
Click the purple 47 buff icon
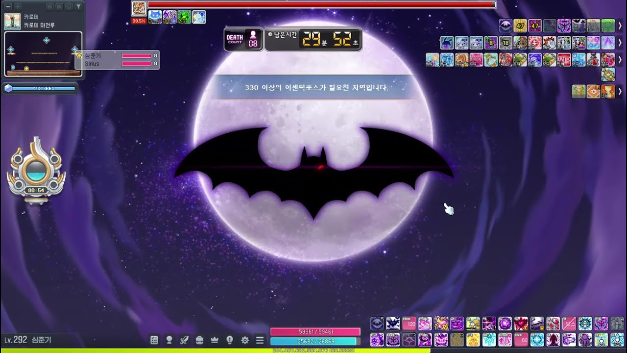click(x=535, y=25)
